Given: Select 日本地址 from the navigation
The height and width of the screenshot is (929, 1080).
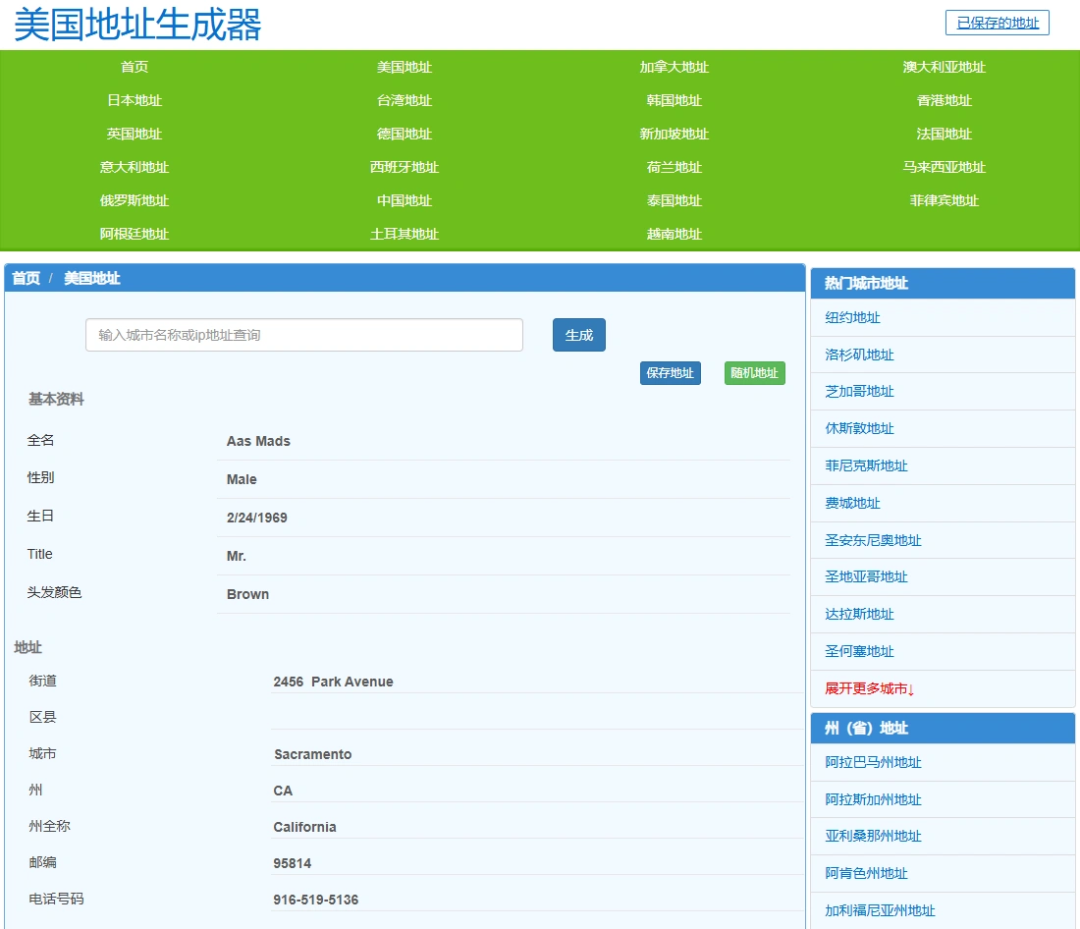Looking at the screenshot, I should 135,100.
